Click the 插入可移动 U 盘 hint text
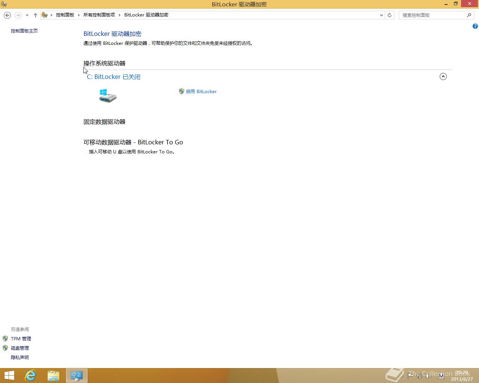 (132, 152)
